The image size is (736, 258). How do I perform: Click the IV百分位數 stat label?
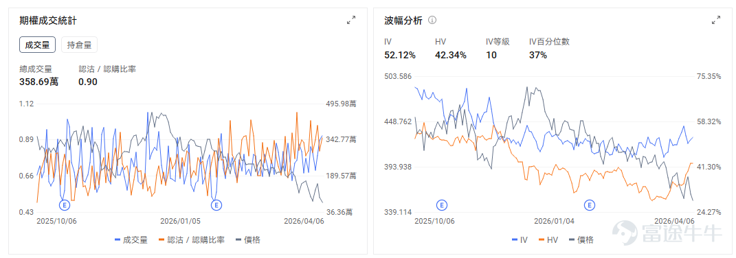549,42
